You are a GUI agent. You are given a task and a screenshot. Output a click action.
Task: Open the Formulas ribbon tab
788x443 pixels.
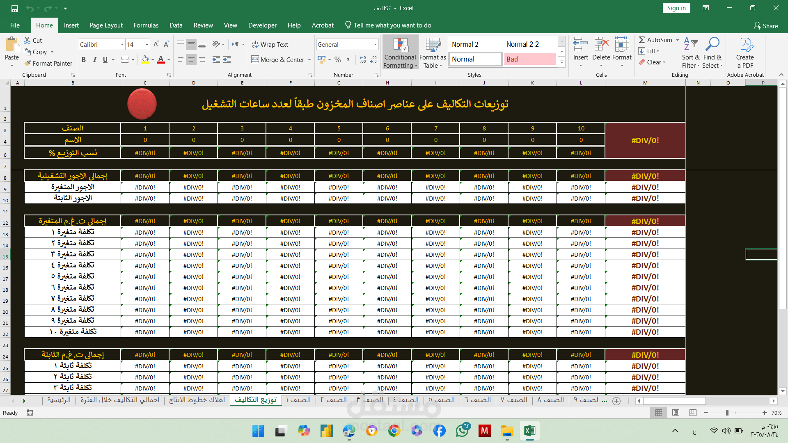click(146, 25)
